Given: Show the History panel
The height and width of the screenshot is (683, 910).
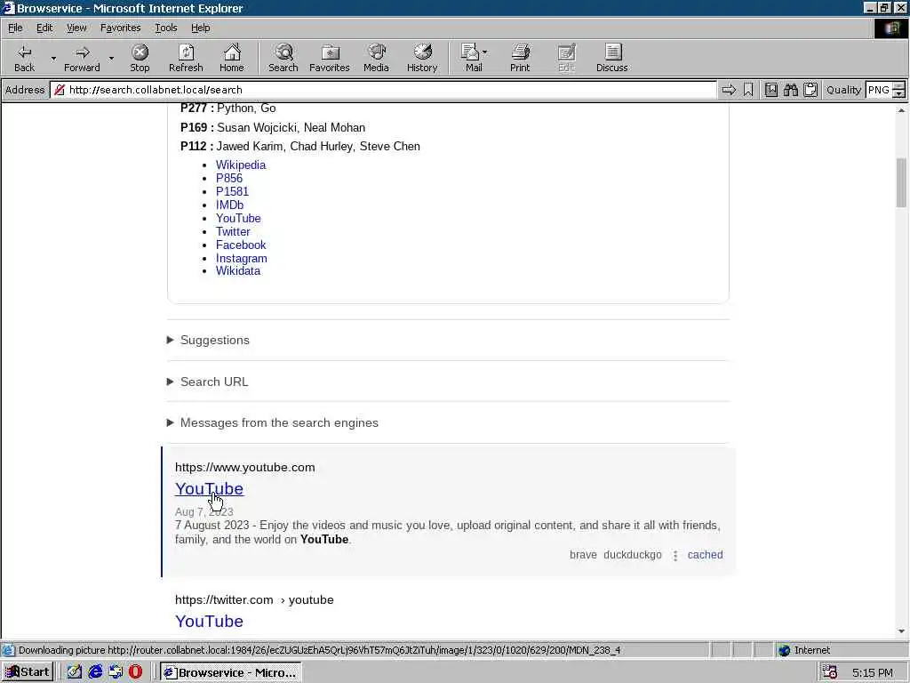Looking at the screenshot, I should coord(422,58).
